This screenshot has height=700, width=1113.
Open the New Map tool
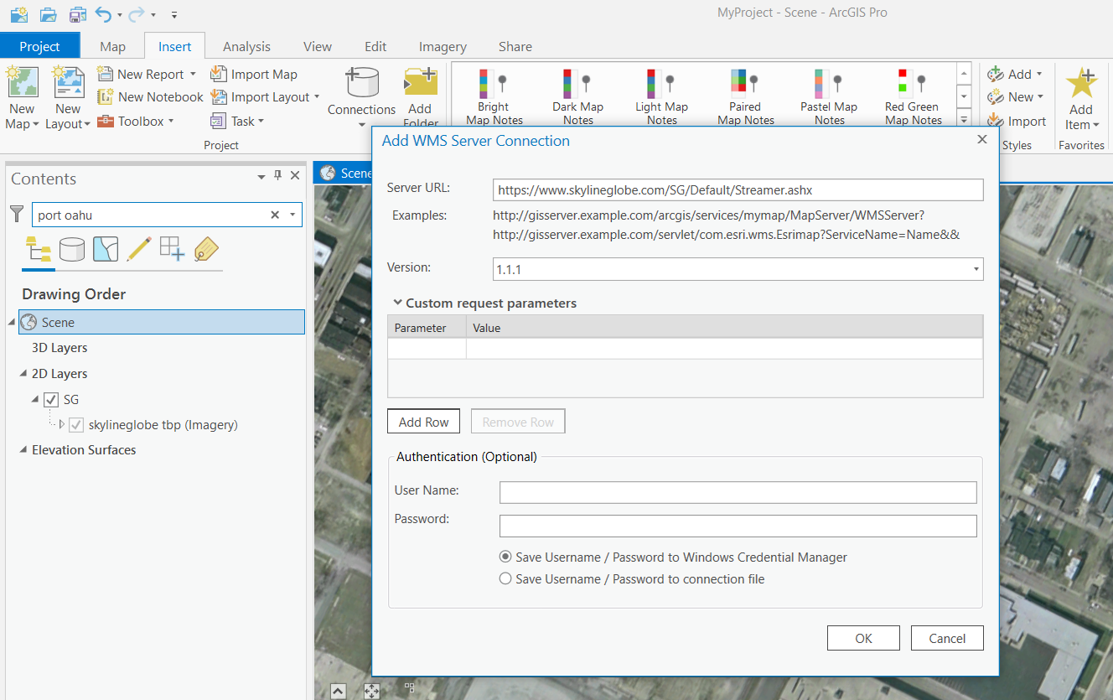(x=23, y=98)
